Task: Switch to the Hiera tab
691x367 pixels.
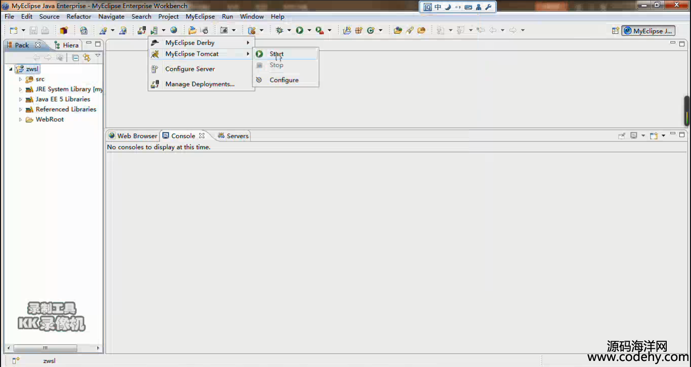Action: [x=70, y=45]
